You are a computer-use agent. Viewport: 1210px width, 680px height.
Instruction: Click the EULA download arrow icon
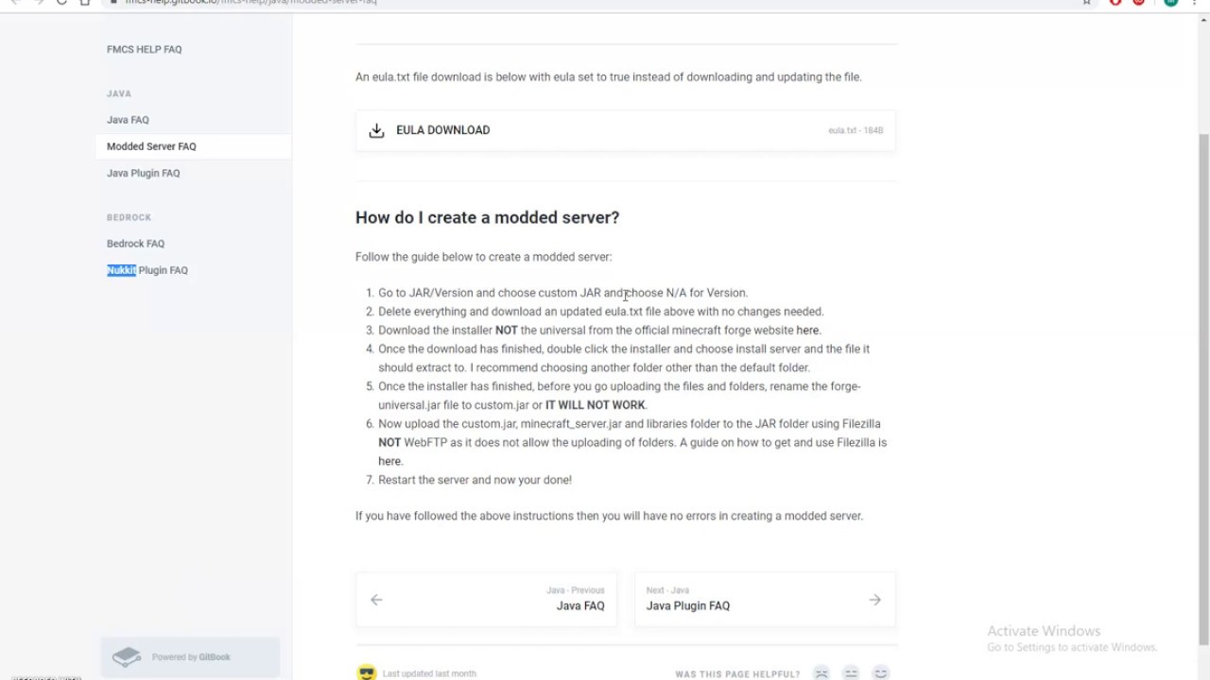[376, 130]
